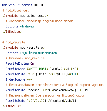Click the /frontend/web/$1 path

click(62, 101)
